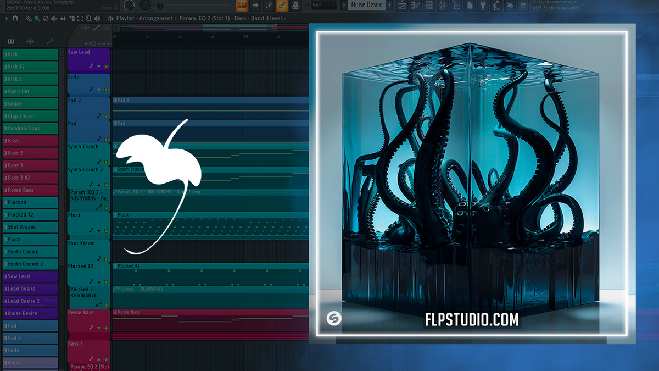This screenshot has width=659, height=371.
Task: Open the Cell dropdown in the toolbar
Action: click(x=324, y=4)
